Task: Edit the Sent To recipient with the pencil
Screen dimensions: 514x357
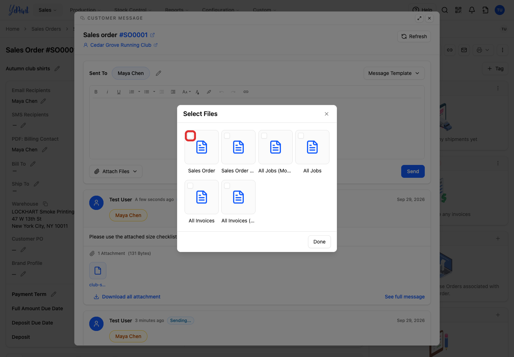Action: coord(158,73)
